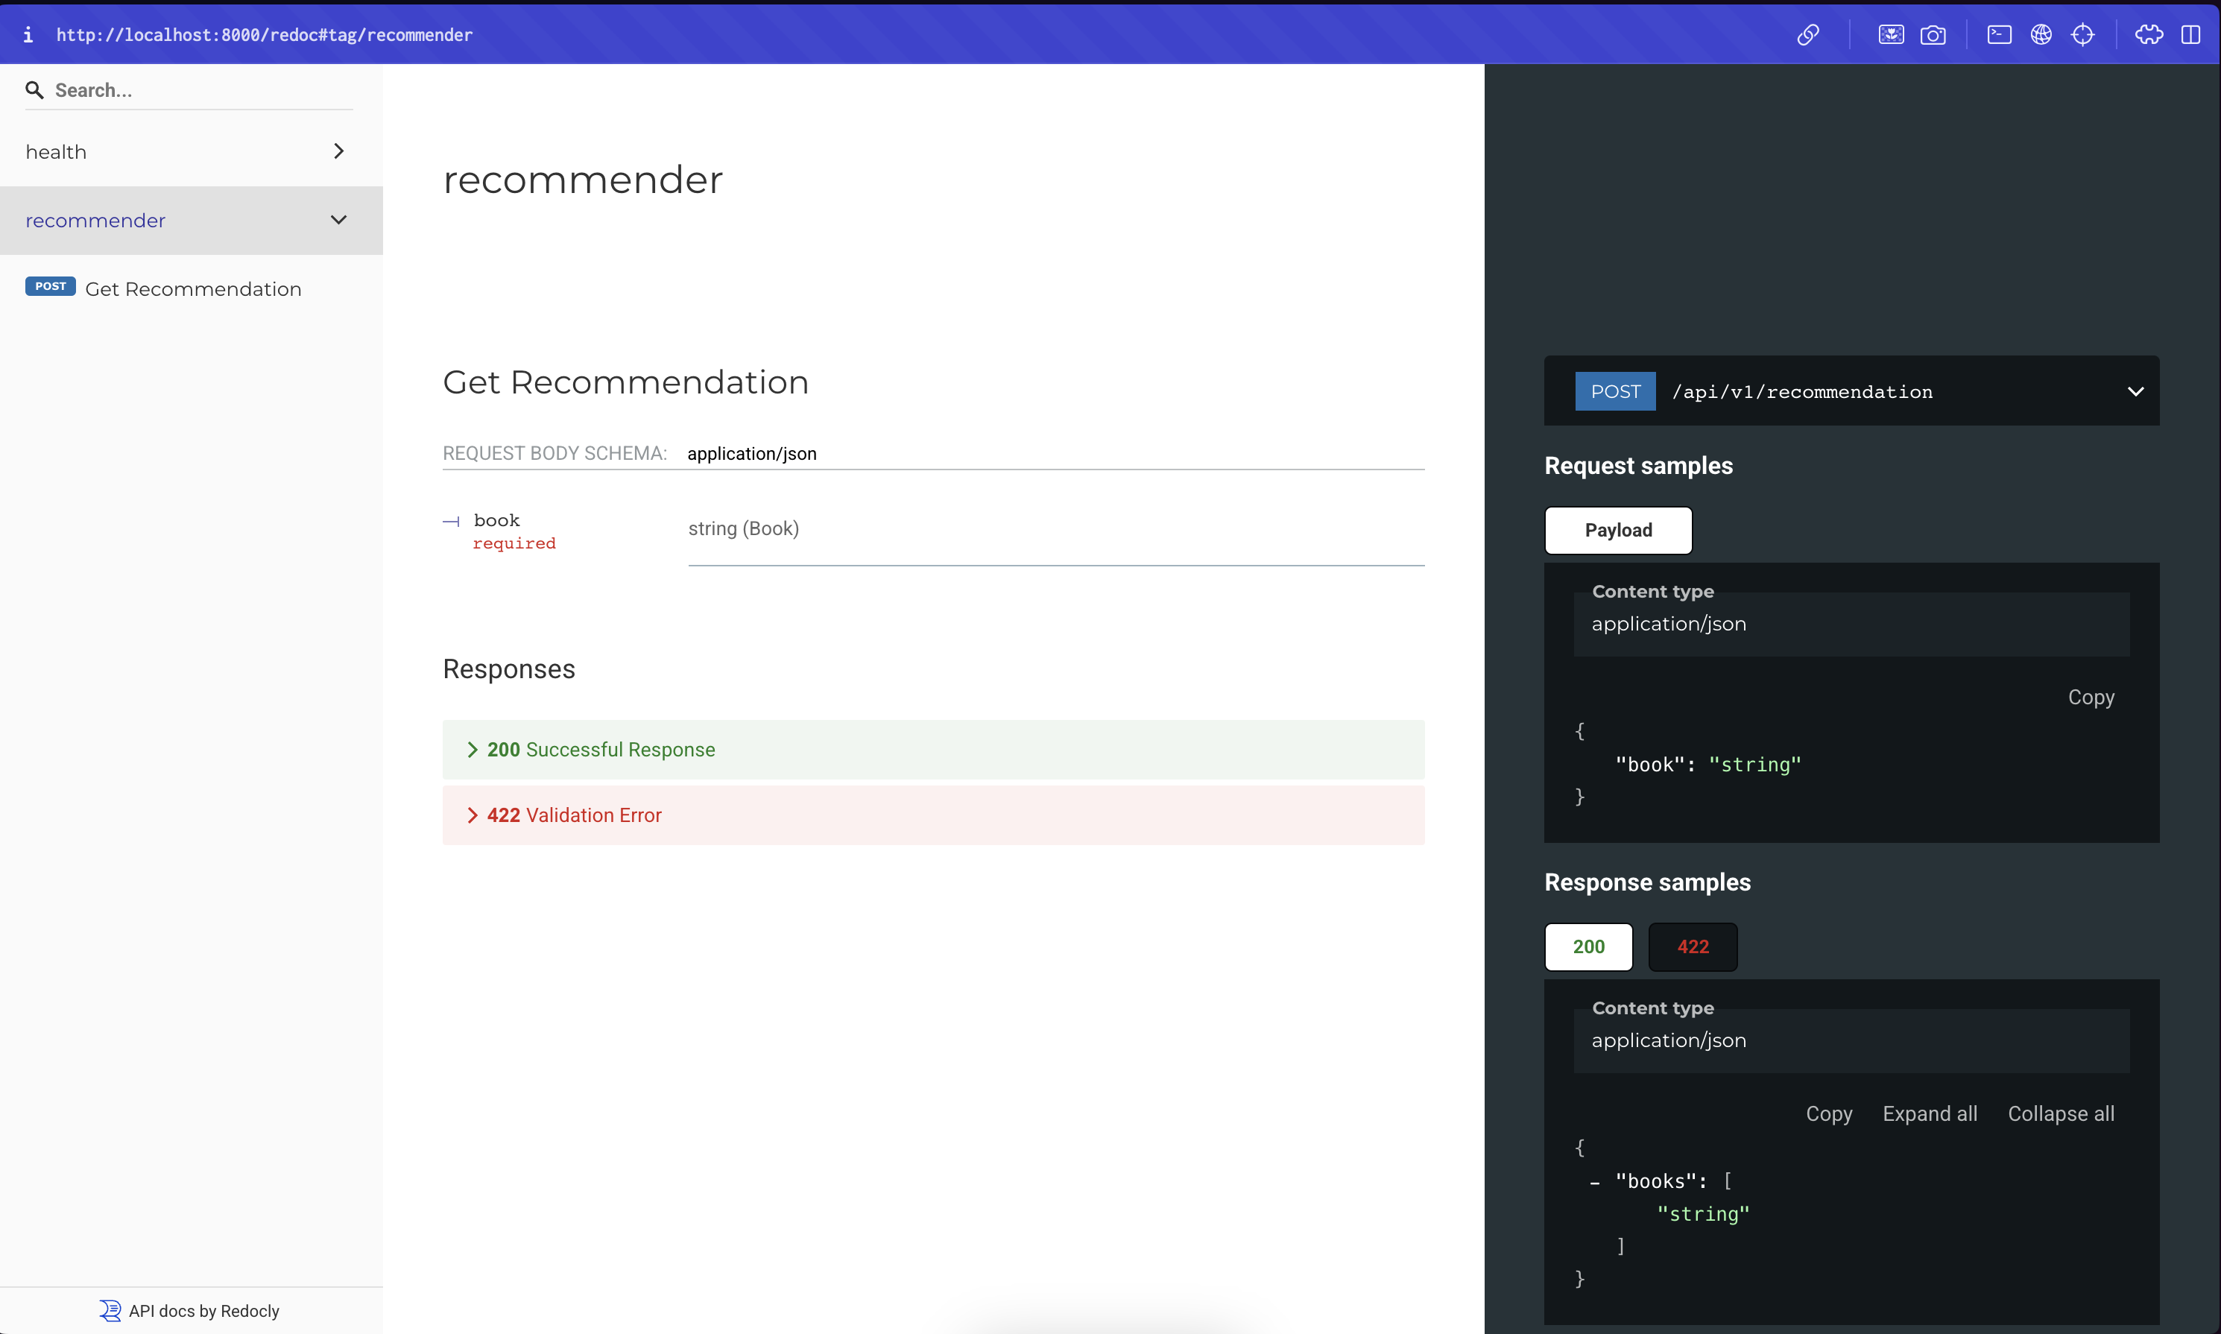Copy page link using chain icon
Screen dimensions: 2221x1334
[x=1807, y=35]
